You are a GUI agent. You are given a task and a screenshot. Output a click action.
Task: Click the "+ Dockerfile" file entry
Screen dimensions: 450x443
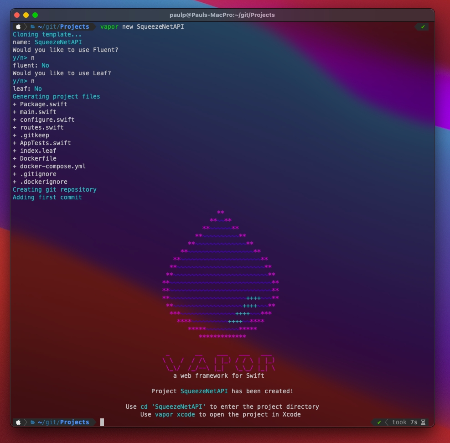(35, 158)
